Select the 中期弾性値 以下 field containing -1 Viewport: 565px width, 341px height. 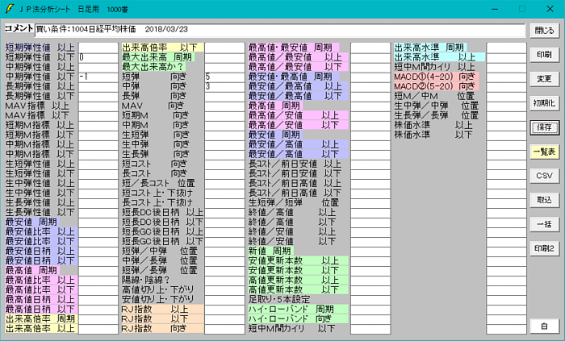(x=98, y=77)
